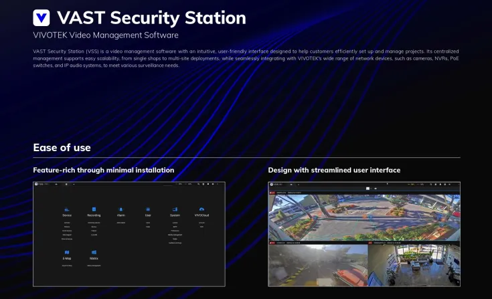
Task: Select the lobby interior camera view
Action: coord(414,265)
